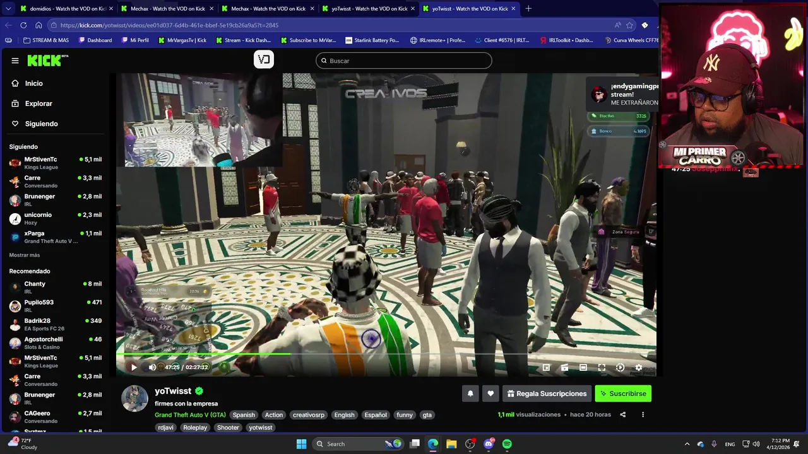Mute the video player volume

(x=152, y=368)
